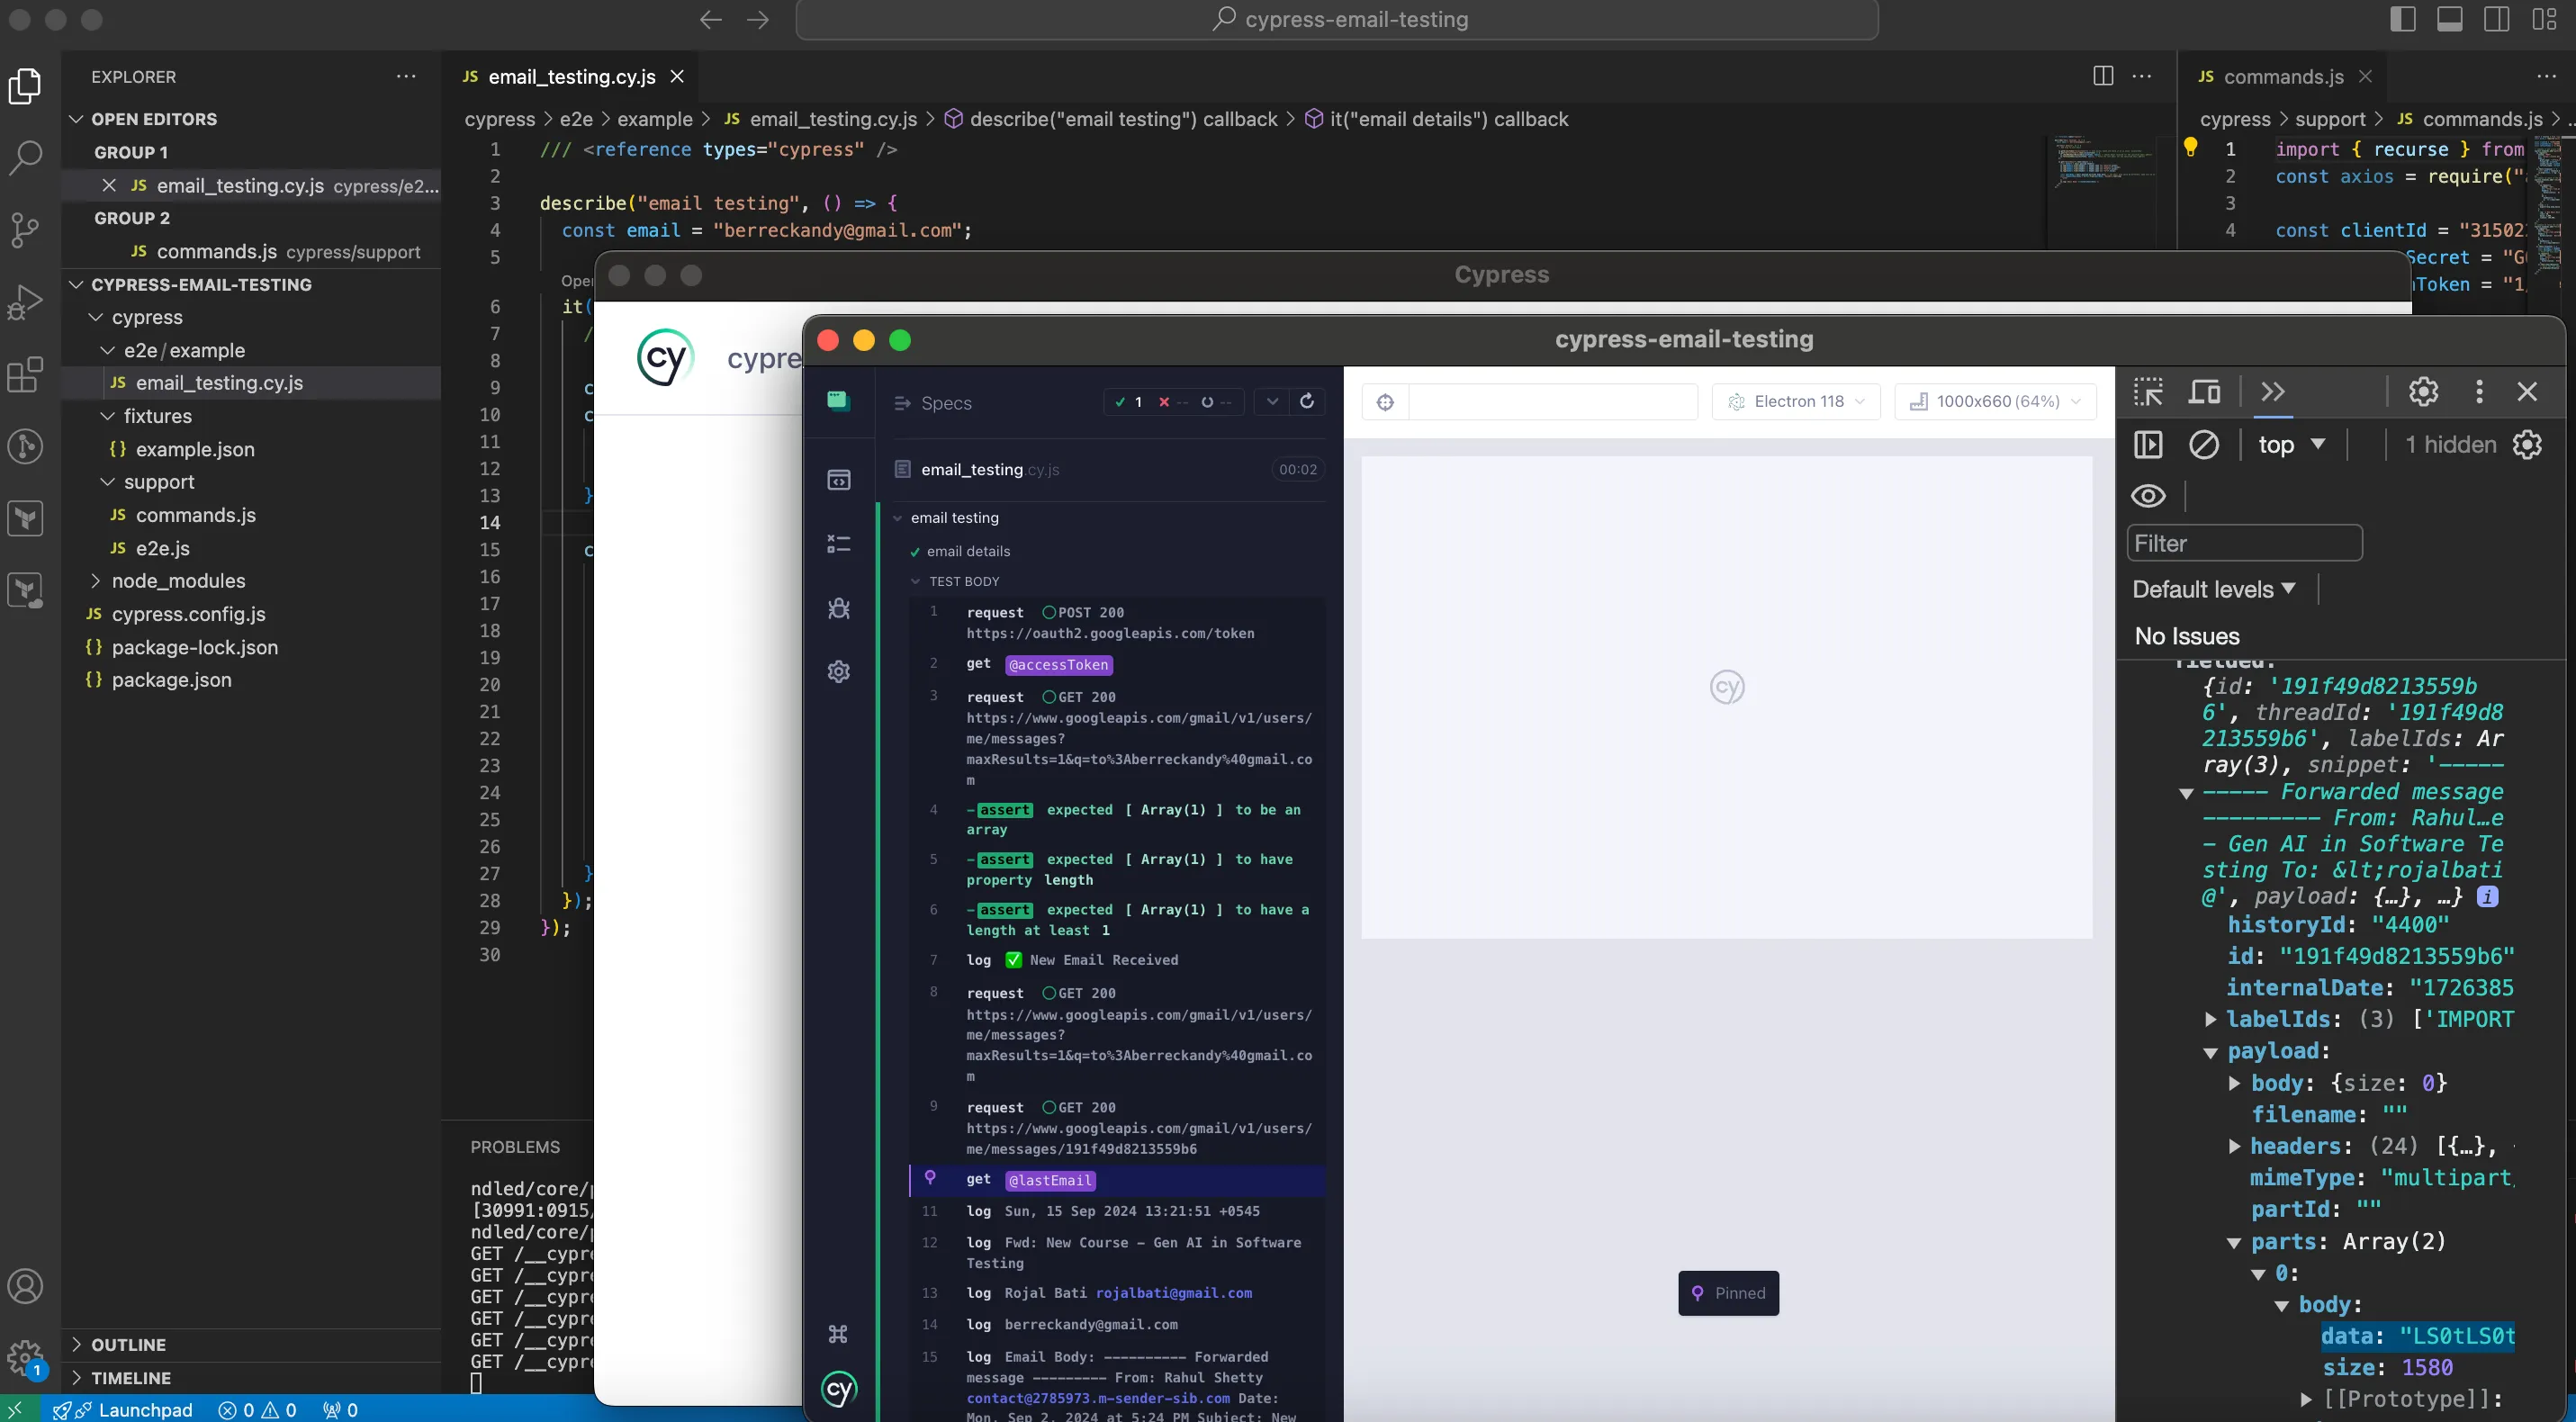Image resolution: width=2576 pixels, height=1422 pixels.
Task: Activate DevTools inspect element tool
Action: click(2148, 391)
